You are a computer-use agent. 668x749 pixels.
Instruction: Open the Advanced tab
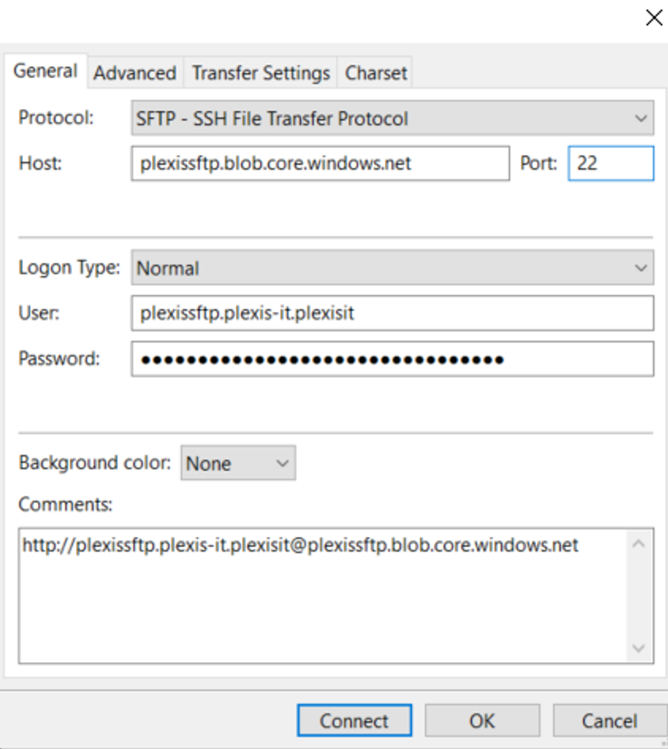pyautogui.click(x=135, y=73)
